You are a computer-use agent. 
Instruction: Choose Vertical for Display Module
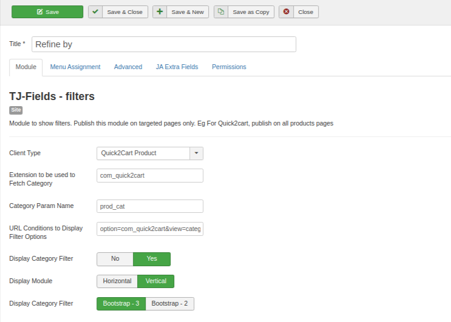pos(156,281)
